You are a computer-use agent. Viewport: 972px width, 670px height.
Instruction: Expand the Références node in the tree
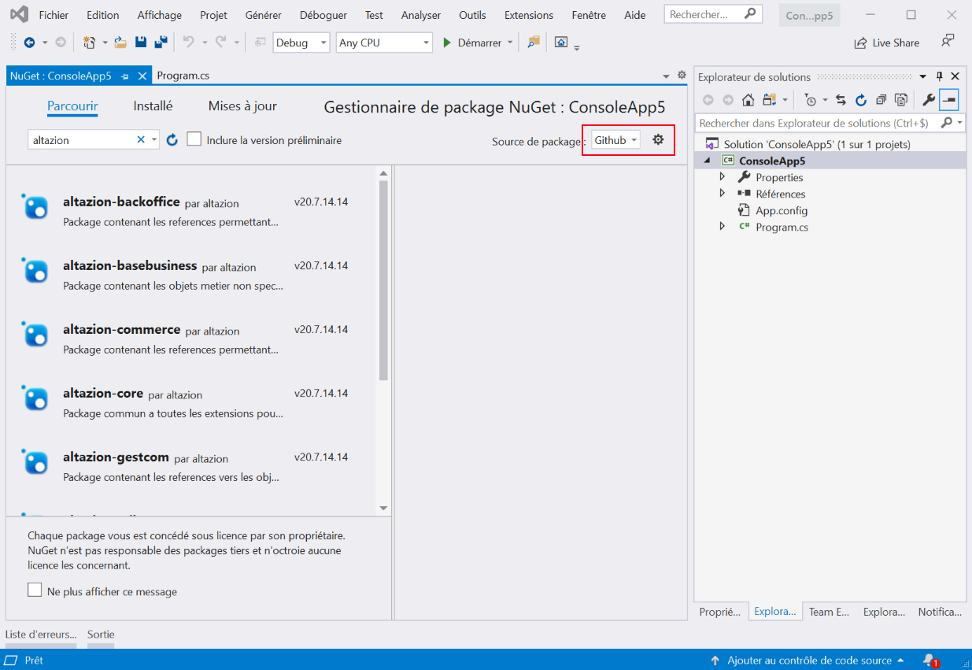(x=723, y=194)
